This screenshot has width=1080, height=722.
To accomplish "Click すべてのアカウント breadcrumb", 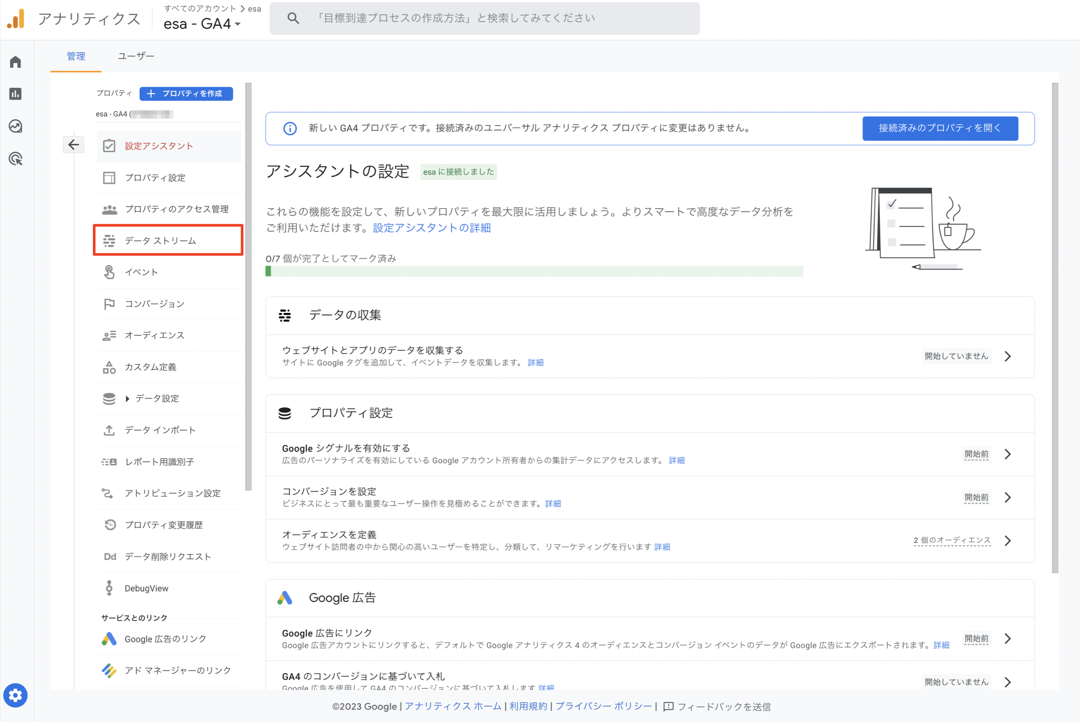I will point(200,8).
